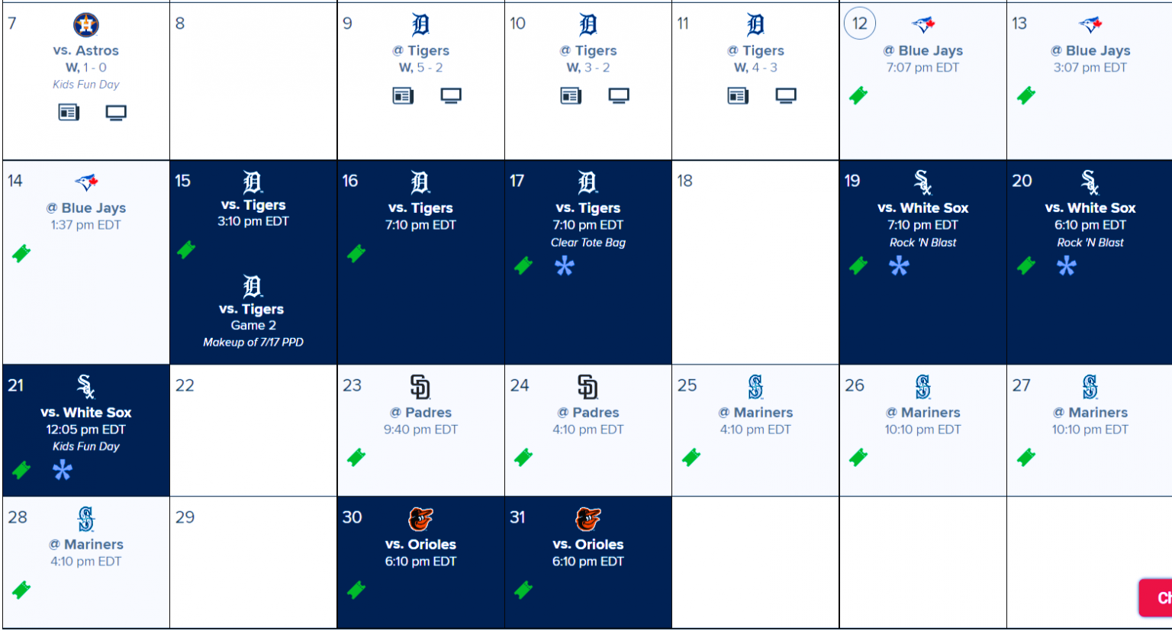Click promotion asterisk on 17th Clear Tote Bag

click(565, 266)
